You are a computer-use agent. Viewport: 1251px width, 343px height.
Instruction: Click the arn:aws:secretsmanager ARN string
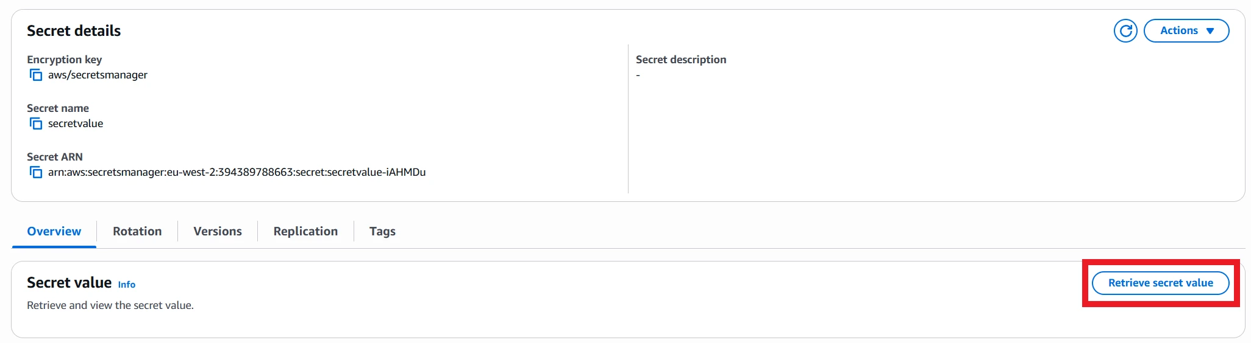(x=237, y=172)
